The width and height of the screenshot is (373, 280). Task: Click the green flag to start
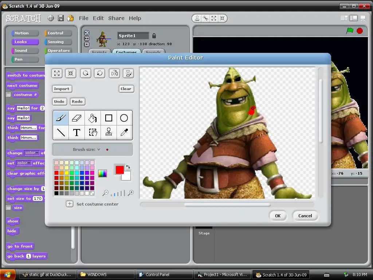(350, 31)
